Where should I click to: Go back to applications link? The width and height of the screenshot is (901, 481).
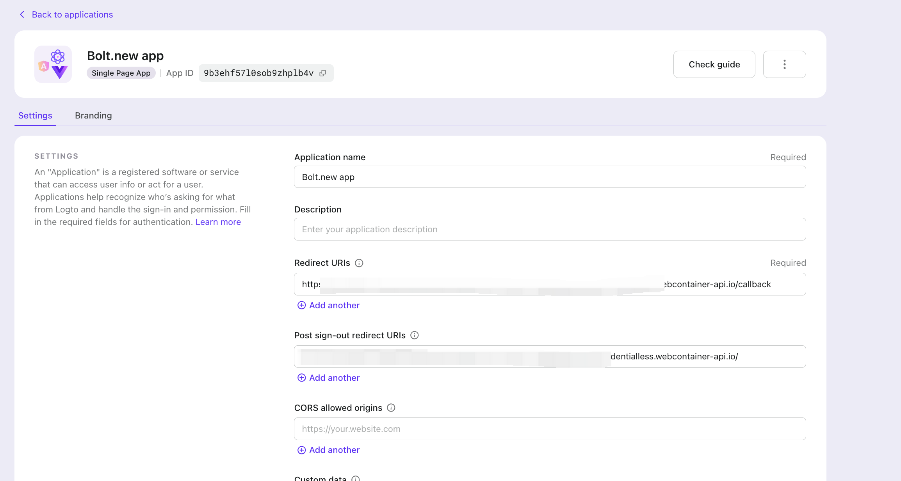click(x=72, y=14)
